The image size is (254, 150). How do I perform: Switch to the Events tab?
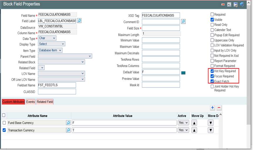coord(31,102)
